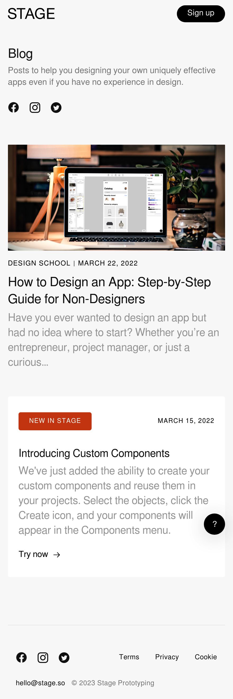Open the Terms footer link
The height and width of the screenshot is (699, 233).
[129, 657]
